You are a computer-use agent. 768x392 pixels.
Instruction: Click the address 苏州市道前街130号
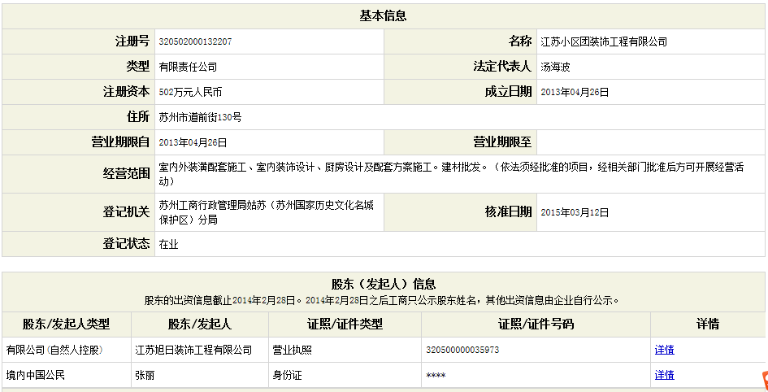coord(200,117)
